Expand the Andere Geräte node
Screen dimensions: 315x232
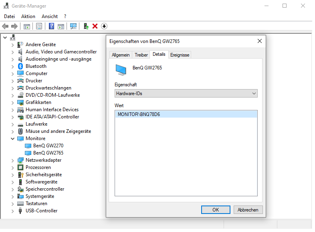(12, 45)
